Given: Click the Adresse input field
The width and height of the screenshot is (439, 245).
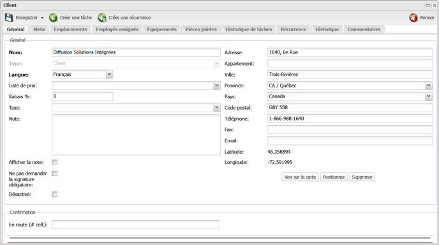Looking at the screenshot, I should point(350,52).
